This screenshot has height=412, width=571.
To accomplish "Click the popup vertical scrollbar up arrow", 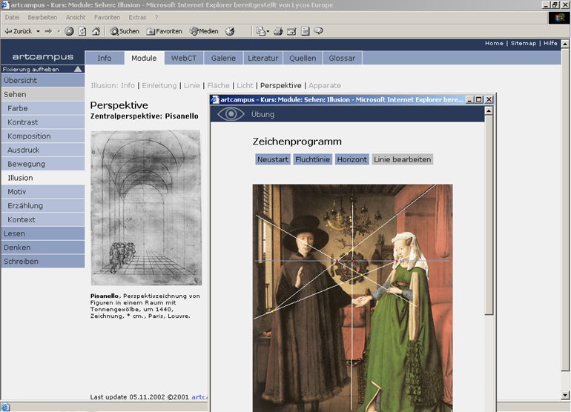I will (488, 111).
